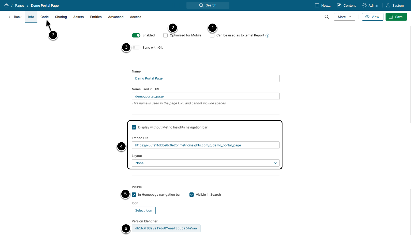The image size is (411, 235).
Task: Toggle the Sync with Git switch
Action: point(136,48)
